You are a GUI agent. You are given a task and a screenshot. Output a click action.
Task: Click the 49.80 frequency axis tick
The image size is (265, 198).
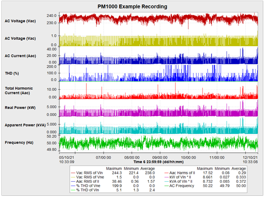coord(52,149)
